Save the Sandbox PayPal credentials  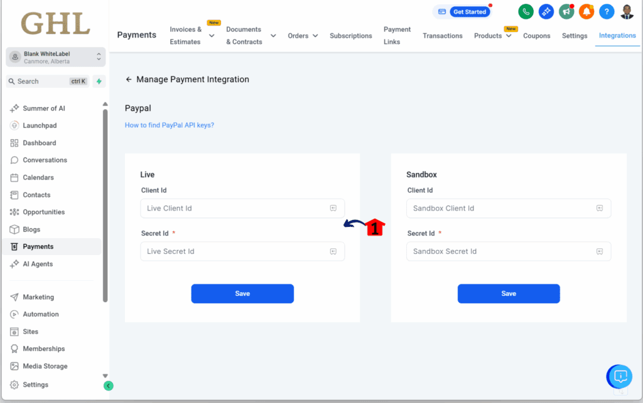[x=509, y=294]
